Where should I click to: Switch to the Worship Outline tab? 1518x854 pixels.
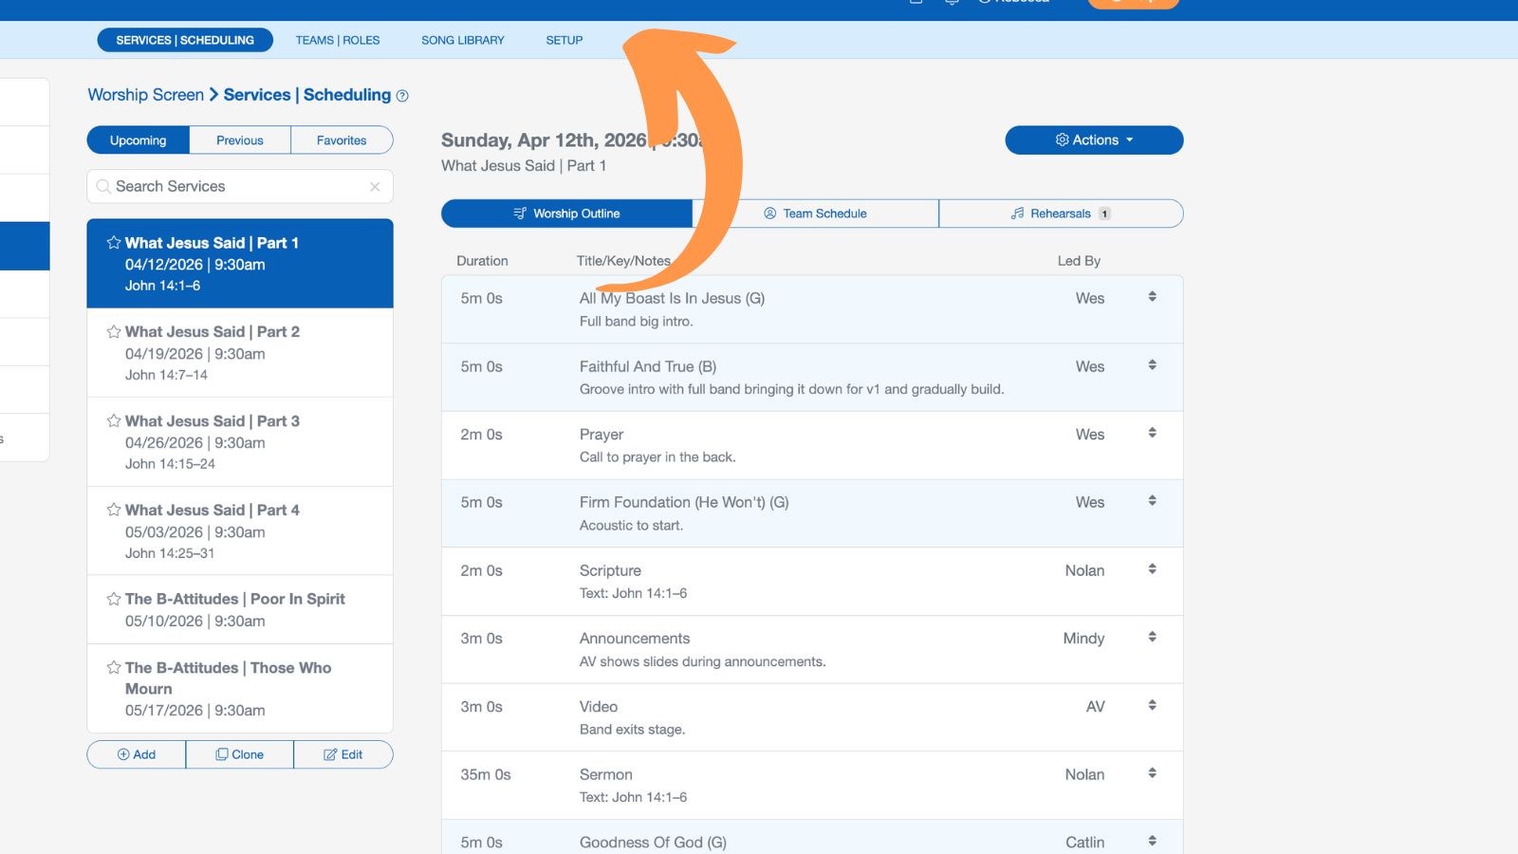[566, 213]
